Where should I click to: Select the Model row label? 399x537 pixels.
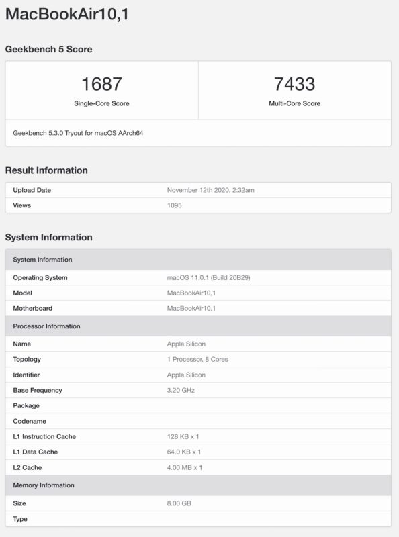[x=23, y=293]
